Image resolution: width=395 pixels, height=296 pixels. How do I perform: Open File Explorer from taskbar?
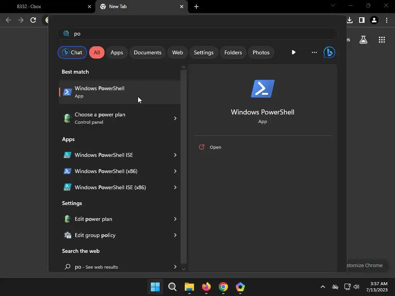point(189,287)
